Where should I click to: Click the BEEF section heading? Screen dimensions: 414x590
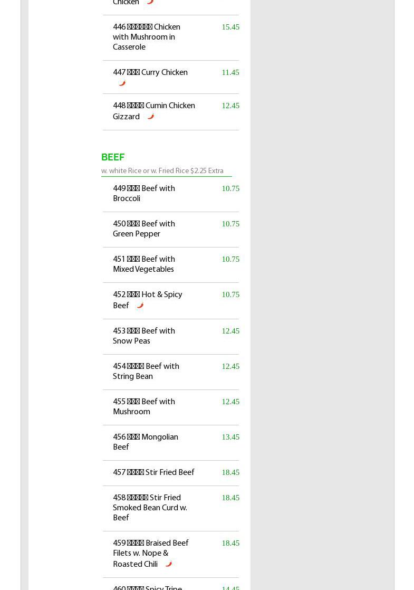113,158
